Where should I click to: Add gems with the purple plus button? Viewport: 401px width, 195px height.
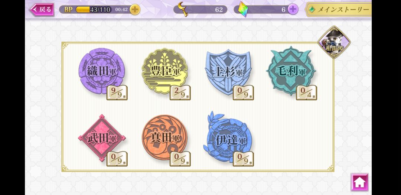(x=293, y=10)
